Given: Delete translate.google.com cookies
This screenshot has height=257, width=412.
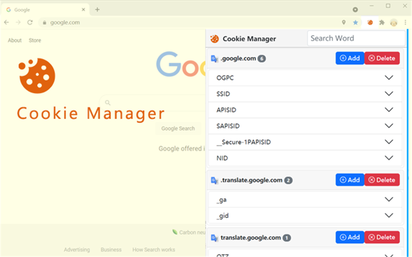Looking at the screenshot, I should click(382, 237).
